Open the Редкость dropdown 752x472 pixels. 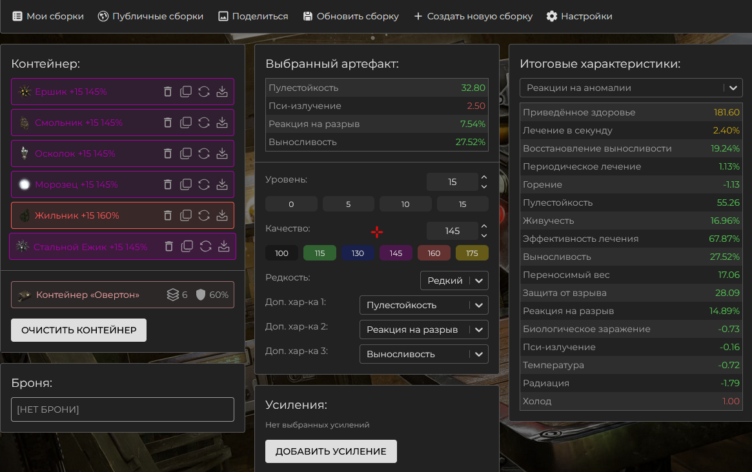click(x=454, y=280)
